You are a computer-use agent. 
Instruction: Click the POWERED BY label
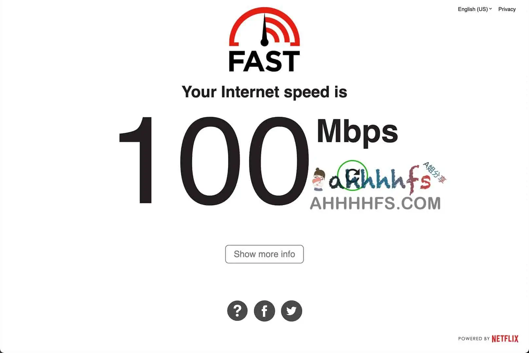(474, 339)
